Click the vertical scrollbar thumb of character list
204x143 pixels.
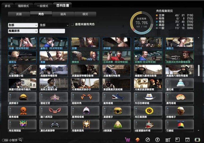(199, 70)
